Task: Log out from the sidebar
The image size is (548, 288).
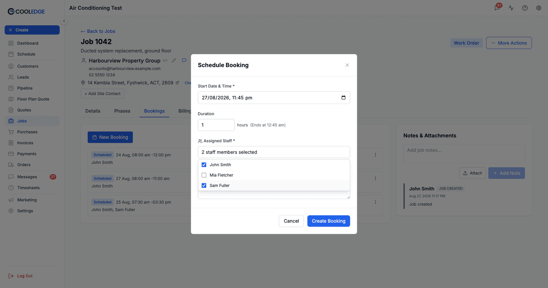Action: [21, 276]
